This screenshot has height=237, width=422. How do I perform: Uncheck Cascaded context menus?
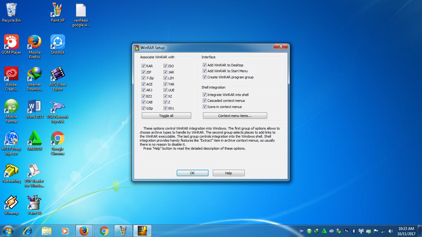(205, 101)
